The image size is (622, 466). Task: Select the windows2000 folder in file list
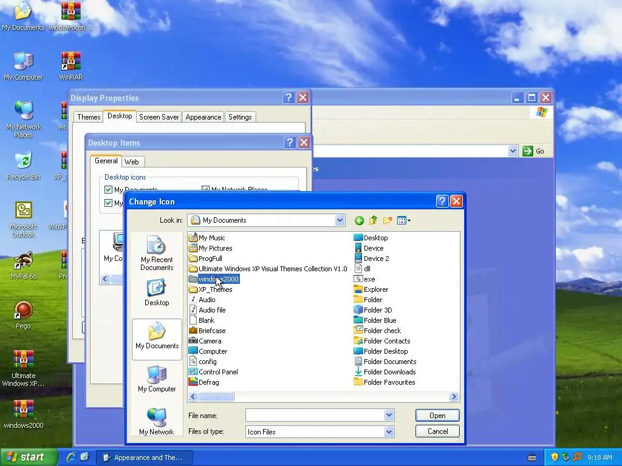[214, 279]
